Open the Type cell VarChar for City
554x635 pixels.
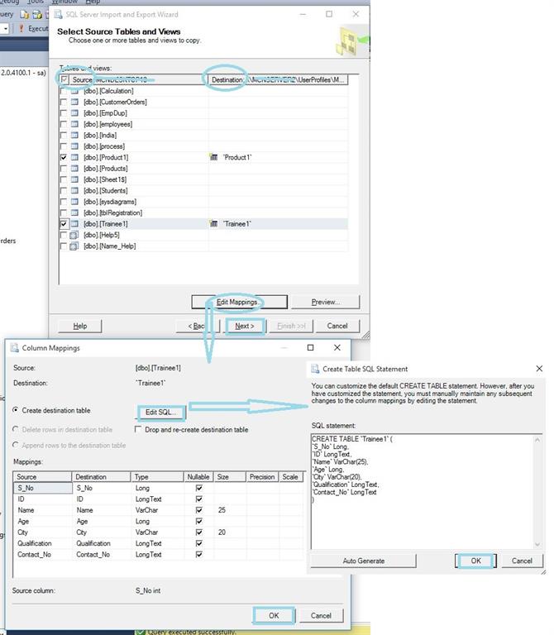[158, 532]
